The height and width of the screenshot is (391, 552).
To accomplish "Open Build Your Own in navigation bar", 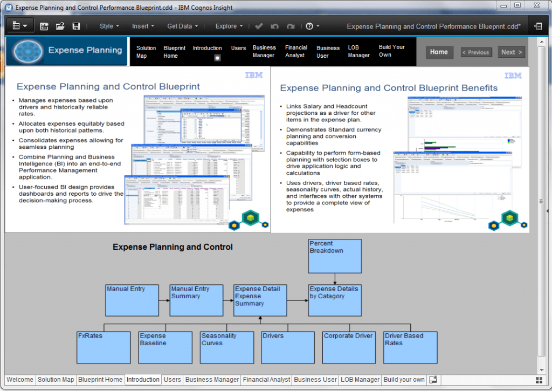I will coord(391,51).
